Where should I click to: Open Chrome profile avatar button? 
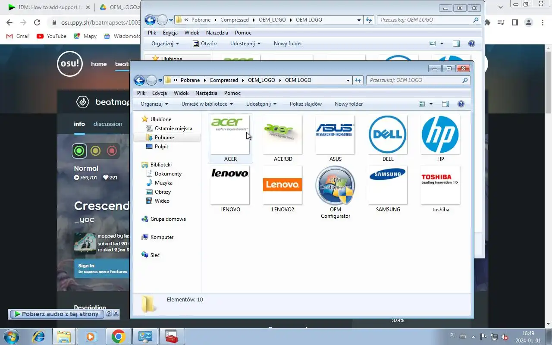pyautogui.click(x=529, y=22)
